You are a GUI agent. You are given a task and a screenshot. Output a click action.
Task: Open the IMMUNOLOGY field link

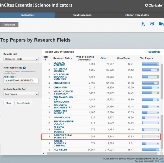pyautogui.click(x=62, y=118)
